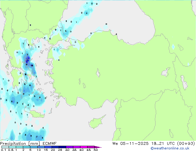
Task: Click the '10' legend scale label
Action: point(39,150)
